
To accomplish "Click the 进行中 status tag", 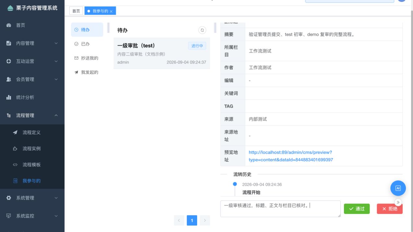I will point(197,46).
